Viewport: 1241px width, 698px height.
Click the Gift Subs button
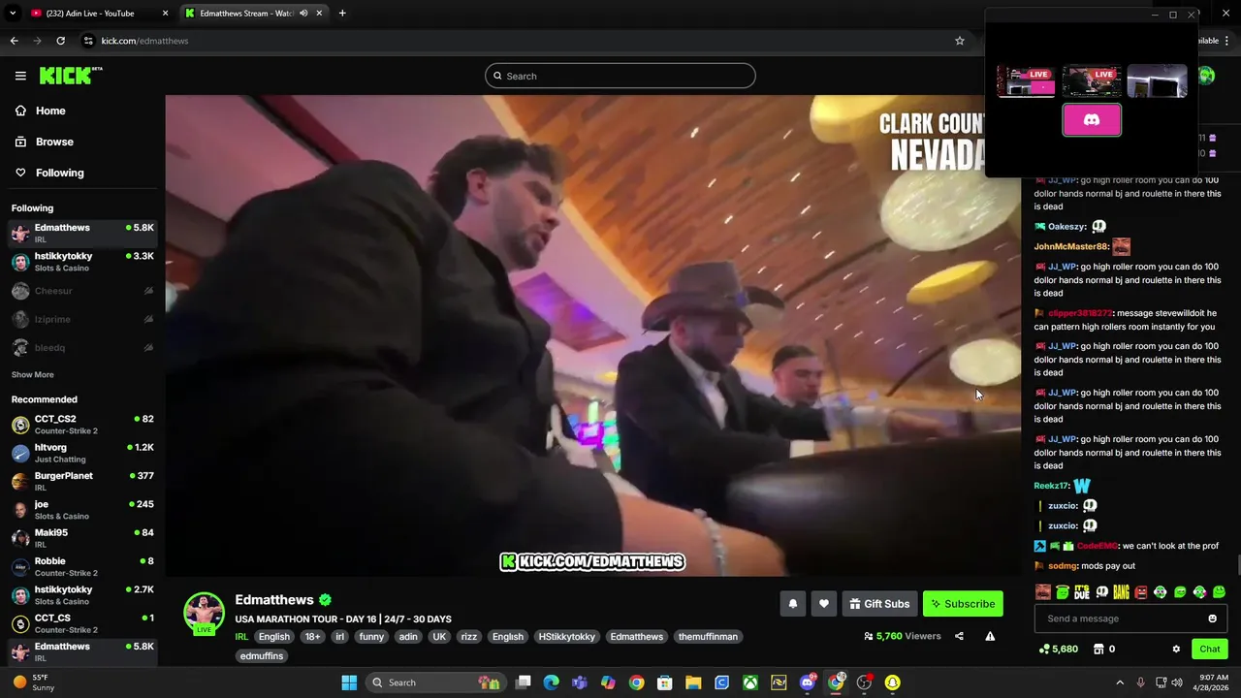click(879, 604)
